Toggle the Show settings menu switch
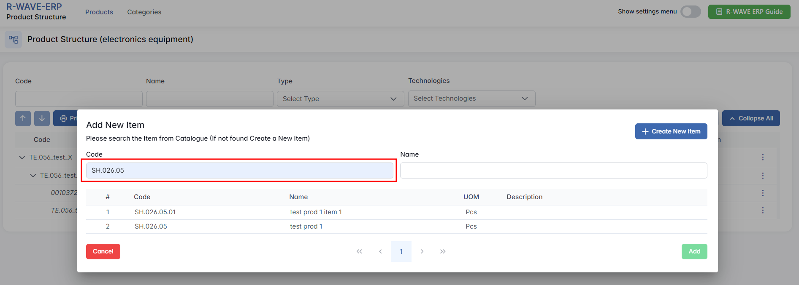The width and height of the screenshot is (799, 285). click(690, 12)
